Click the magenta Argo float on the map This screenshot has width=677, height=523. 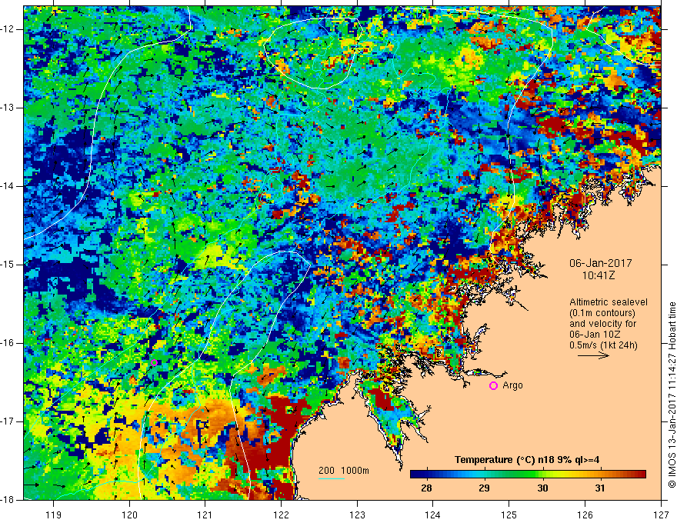click(x=154, y=362)
